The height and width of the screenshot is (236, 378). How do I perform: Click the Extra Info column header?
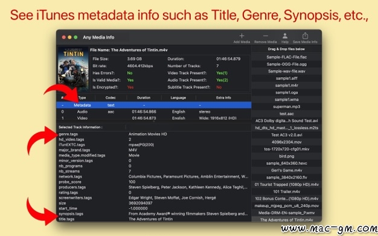point(223,98)
